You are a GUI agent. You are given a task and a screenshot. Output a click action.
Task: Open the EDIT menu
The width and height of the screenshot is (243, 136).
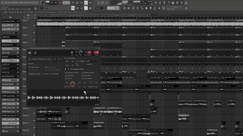[6, 3]
